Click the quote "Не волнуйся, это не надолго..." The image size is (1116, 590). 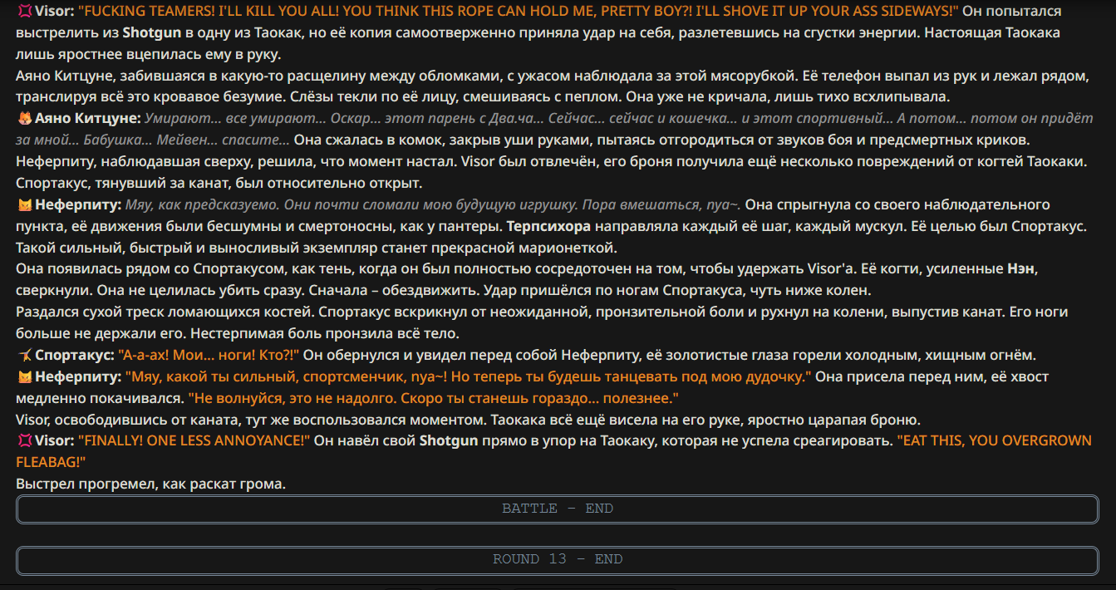tap(434, 399)
